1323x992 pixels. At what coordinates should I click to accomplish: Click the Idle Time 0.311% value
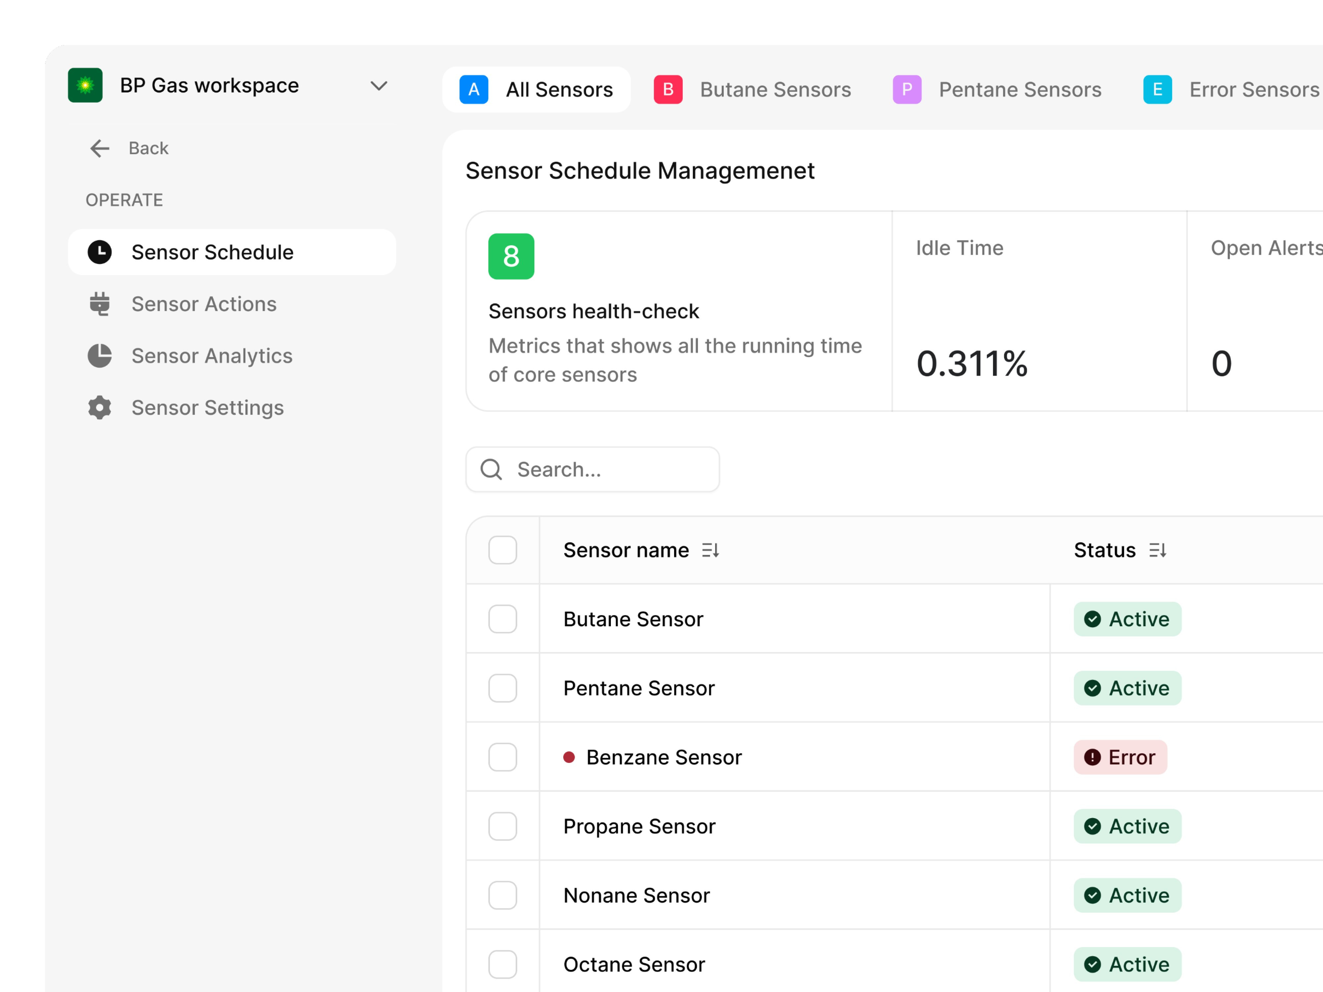[972, 363]
